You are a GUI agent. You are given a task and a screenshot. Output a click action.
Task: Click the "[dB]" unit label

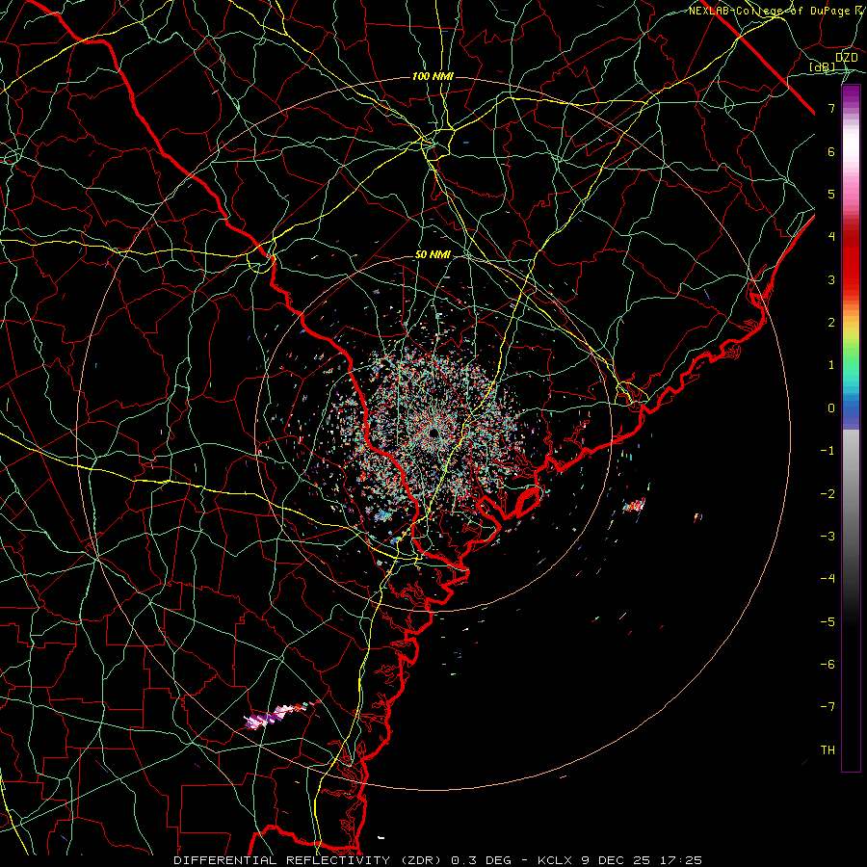click(x=823, y=67)
